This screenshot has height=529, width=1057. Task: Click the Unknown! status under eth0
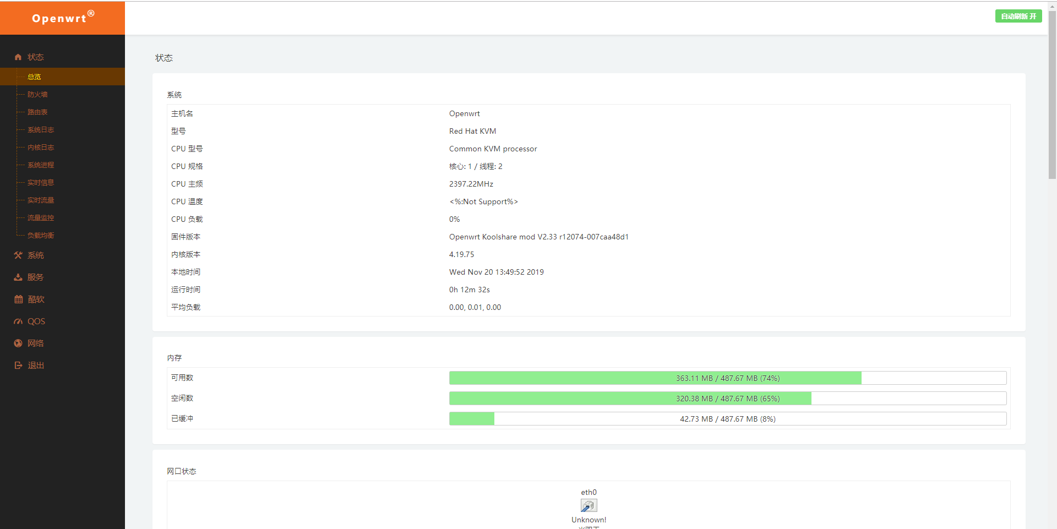click(589, 520)
